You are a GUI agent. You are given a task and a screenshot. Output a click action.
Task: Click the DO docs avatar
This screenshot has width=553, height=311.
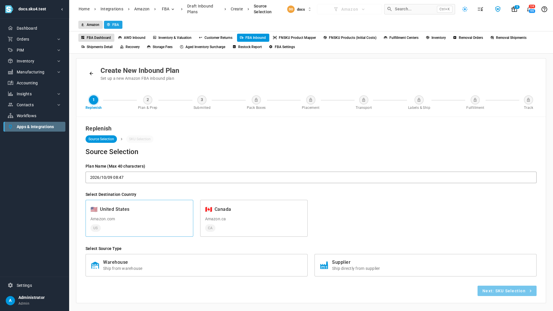pos(291,9)
